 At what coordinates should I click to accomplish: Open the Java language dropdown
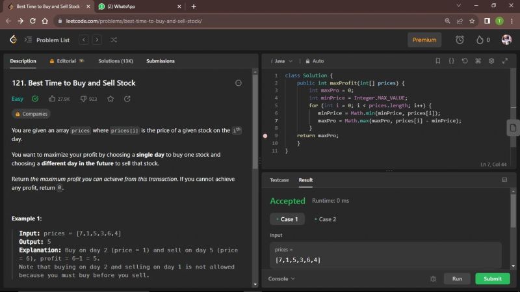pyautogui.click(x=282, y=61)
